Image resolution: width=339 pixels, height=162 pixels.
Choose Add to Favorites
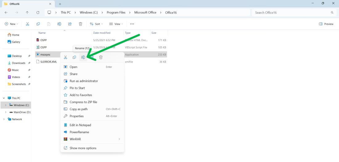[x=92, y=95]
